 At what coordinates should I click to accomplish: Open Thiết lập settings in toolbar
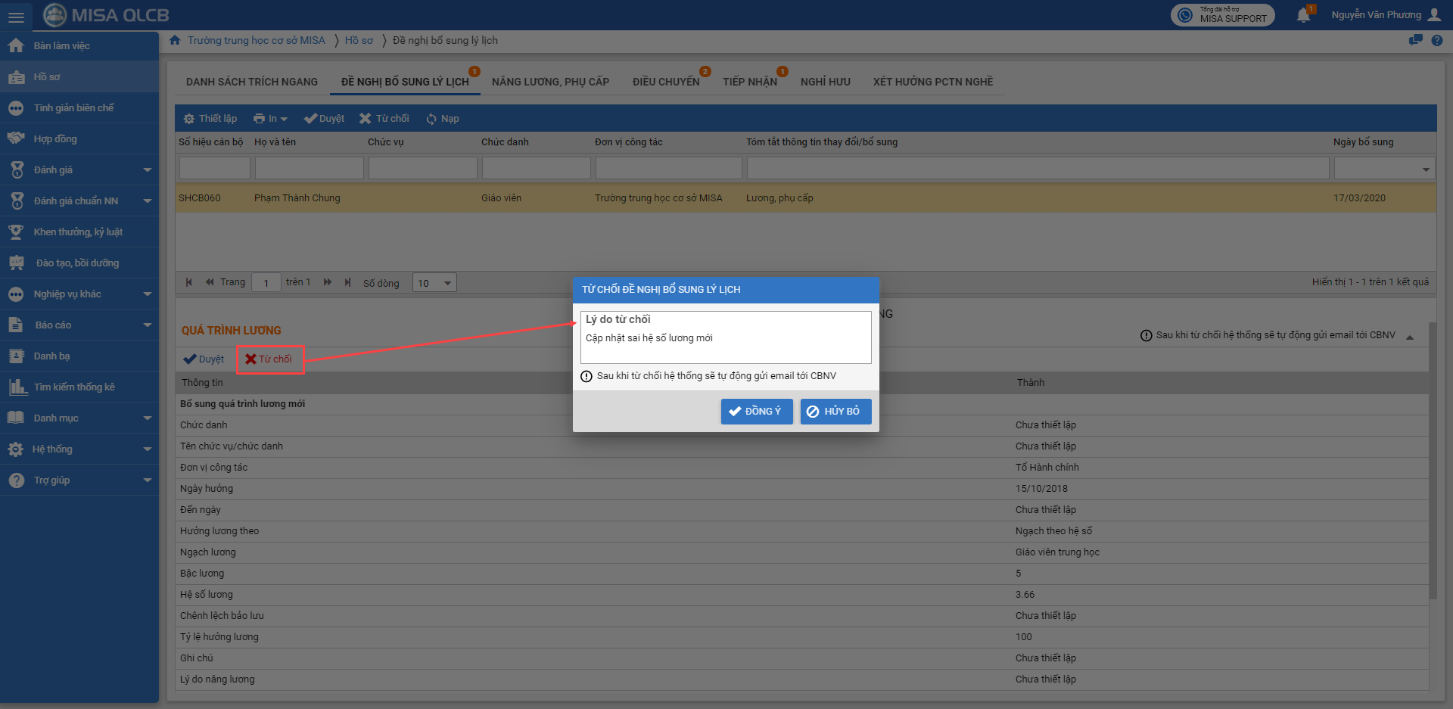[x=210, y=119]
